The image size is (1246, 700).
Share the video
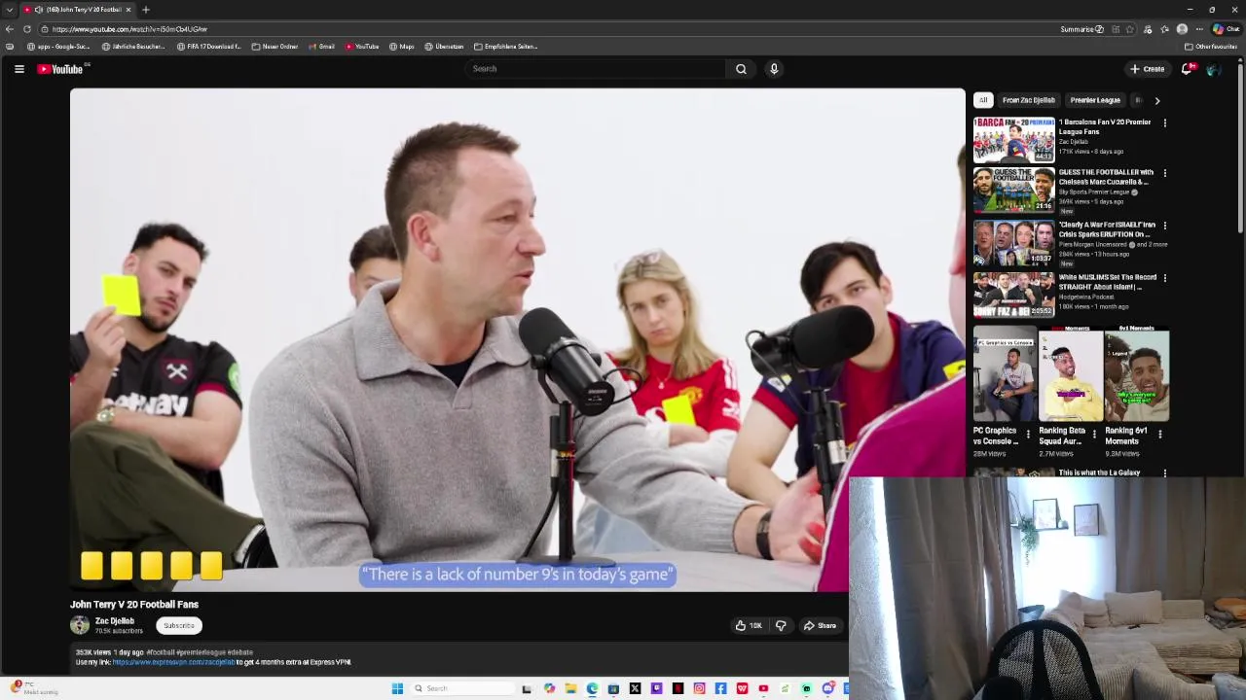point(820,626)
